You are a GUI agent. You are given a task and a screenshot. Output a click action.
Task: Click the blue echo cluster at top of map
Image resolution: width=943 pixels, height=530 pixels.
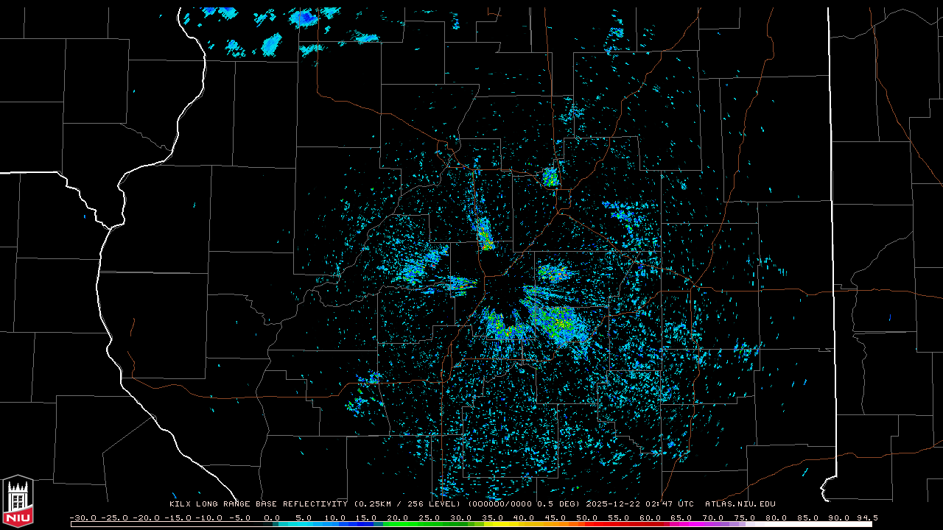tap(304, 18)
